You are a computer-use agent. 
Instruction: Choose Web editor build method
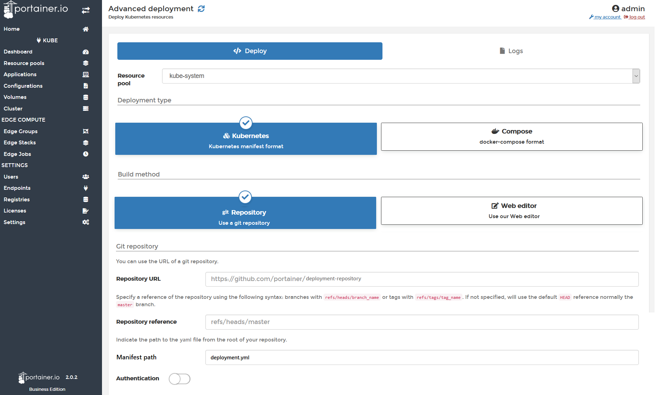click(512, 211)
